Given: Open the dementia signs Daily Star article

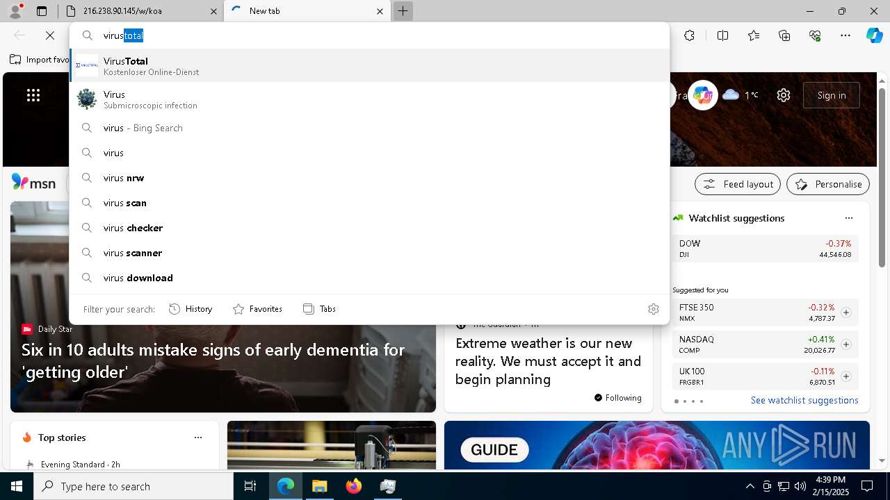Looking at the screenshot, I should click(x=213, y=360).
